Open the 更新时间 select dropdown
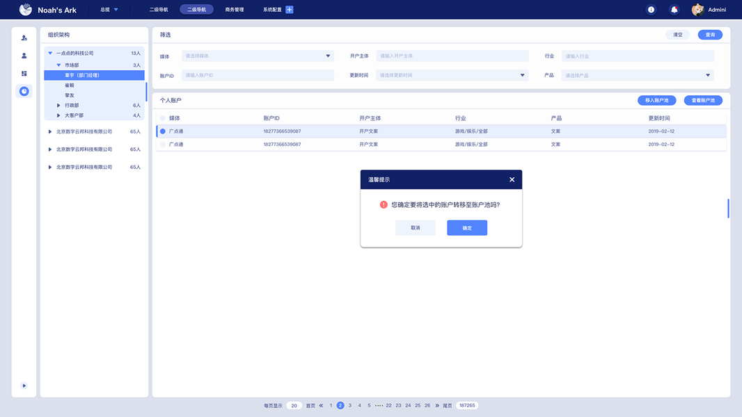The height and width of the screenshot is (417, 742). 452,75
